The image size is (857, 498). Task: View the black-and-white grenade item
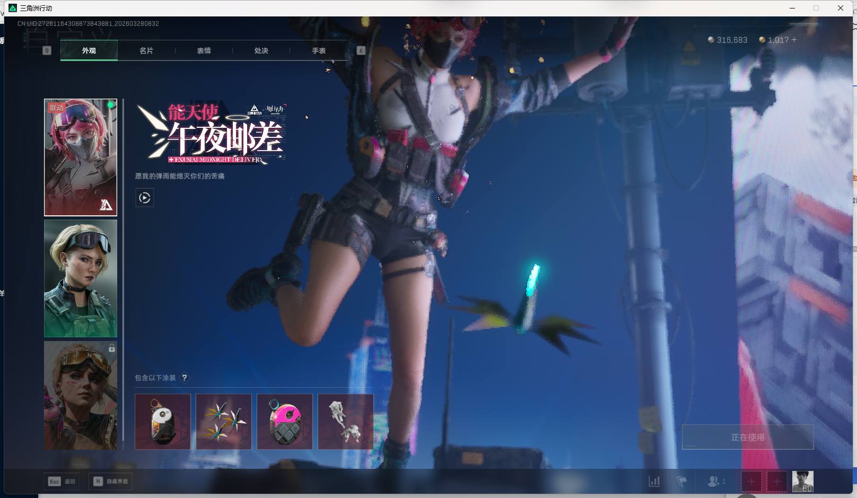click(x=163, y=422)
